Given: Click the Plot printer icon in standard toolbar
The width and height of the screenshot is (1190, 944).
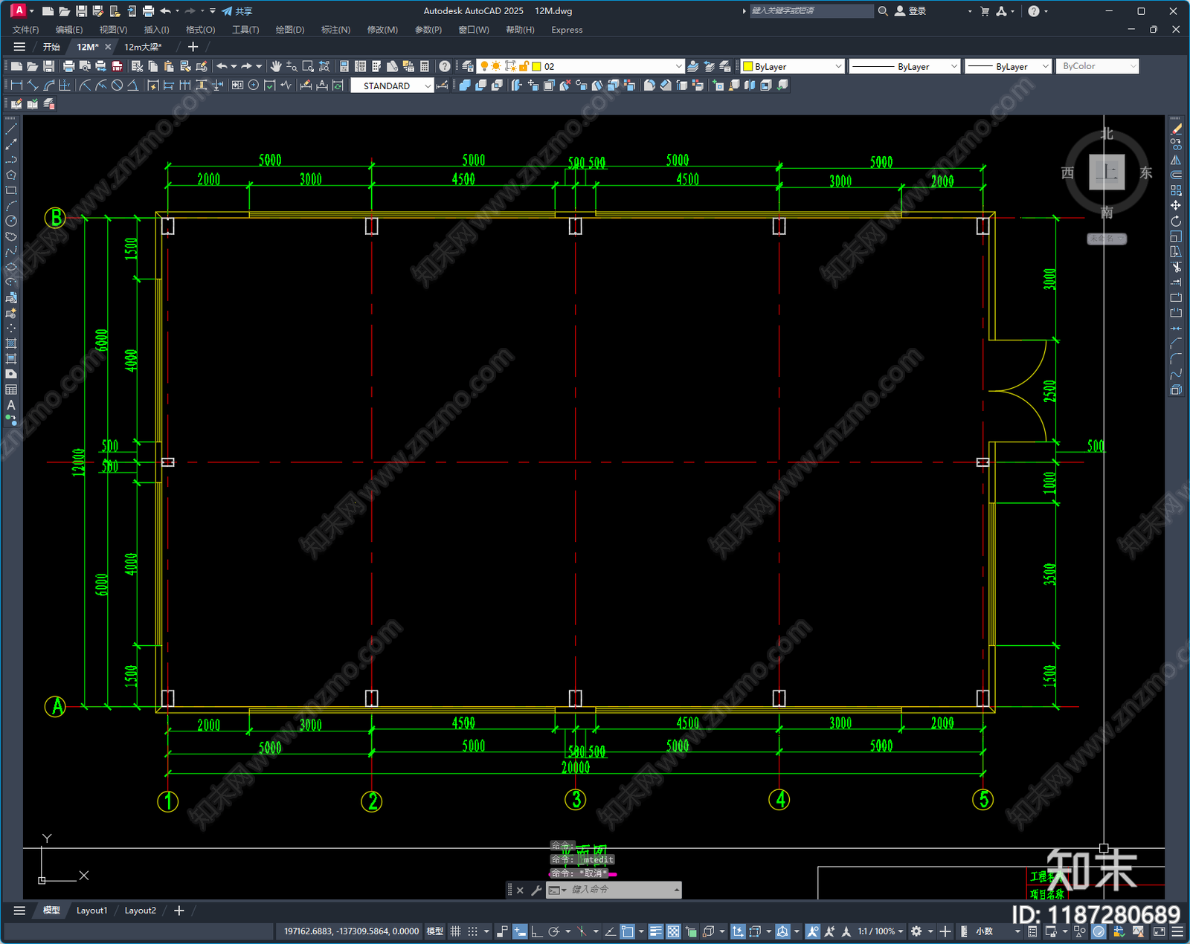Looking at the screenshot, I should 69,66.
